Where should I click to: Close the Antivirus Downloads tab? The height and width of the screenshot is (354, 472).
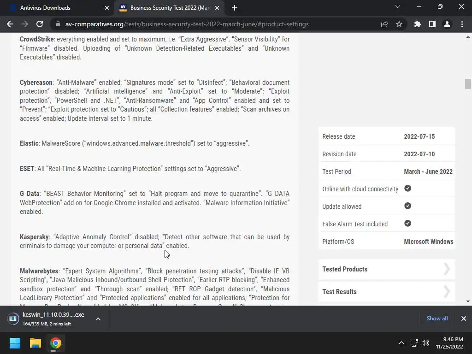pos(107,8)
